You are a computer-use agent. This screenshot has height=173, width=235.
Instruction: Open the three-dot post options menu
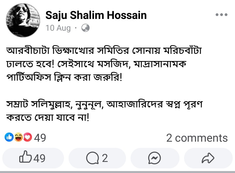(221, 15)
